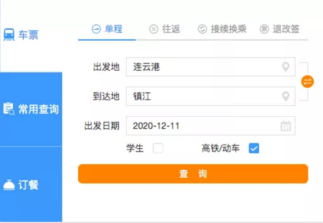Click the 到达地 field containing 镇江

[x=211, y=96]
